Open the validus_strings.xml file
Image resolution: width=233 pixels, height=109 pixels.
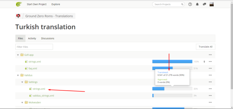[x=43, y=96]
